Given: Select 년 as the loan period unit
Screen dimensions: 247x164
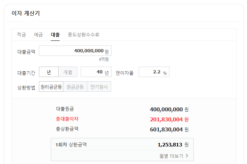Looking at the screenshot, I should [49, 72].
